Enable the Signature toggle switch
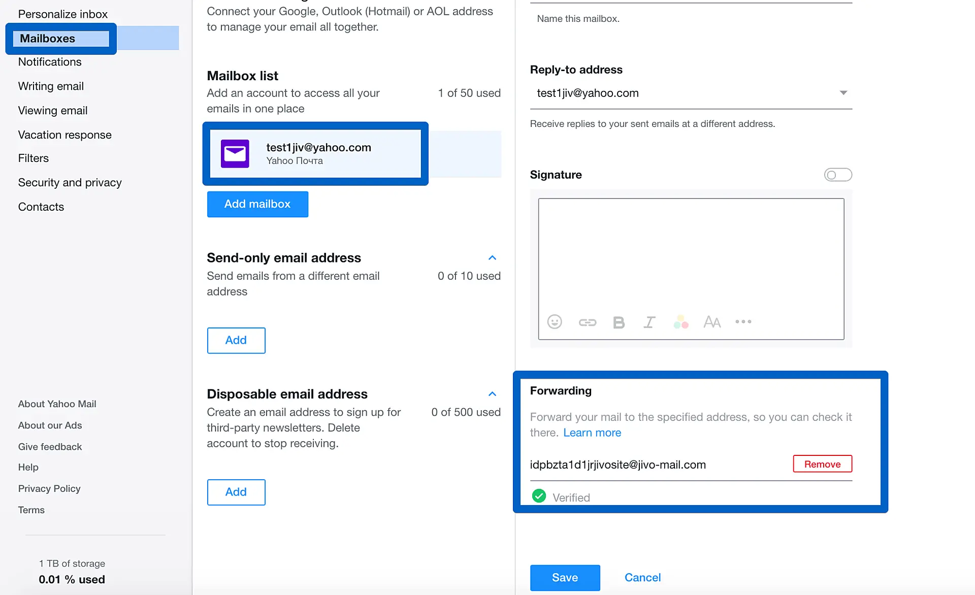The height and width of the screenshot is (595, 975). point(837,175)
